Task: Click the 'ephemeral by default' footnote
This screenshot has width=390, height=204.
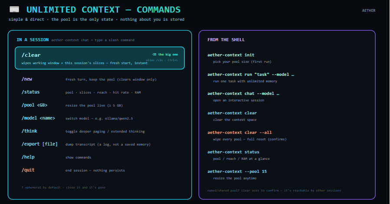Action: (63, 188)
